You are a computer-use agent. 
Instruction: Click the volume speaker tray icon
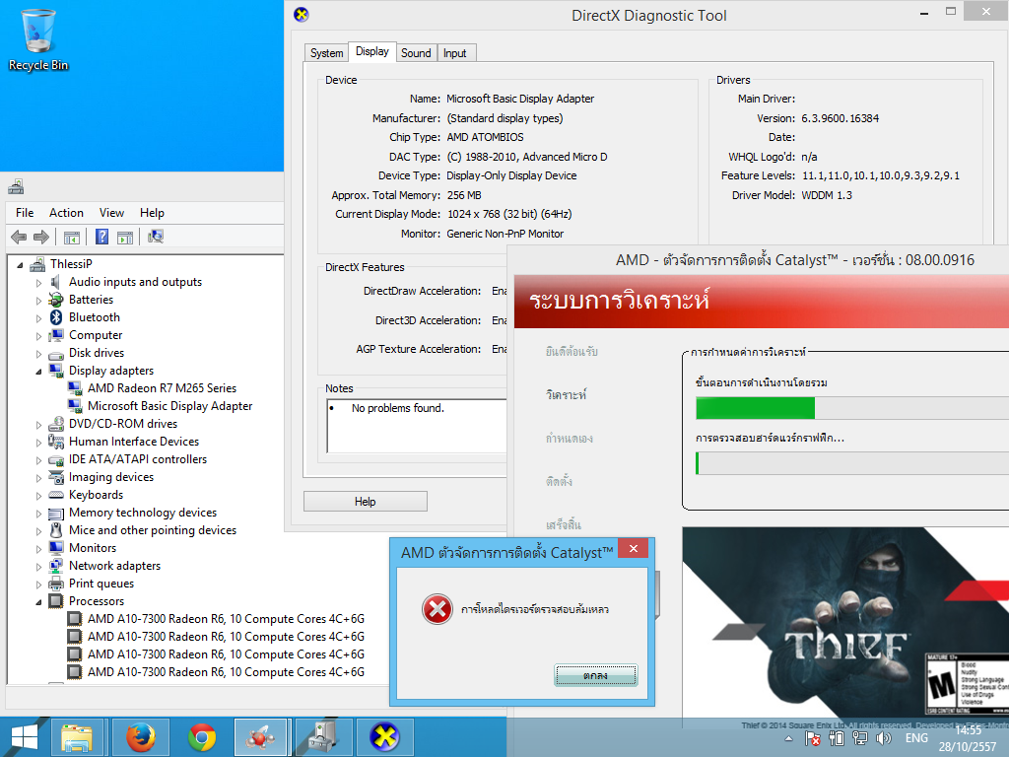click(x=884, y=738)
